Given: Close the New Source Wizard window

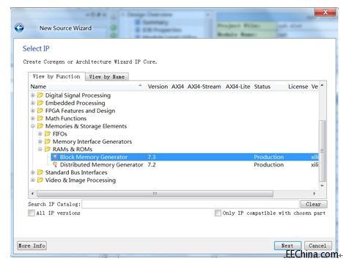Looking at the screenshot, I should click(325, 12).
